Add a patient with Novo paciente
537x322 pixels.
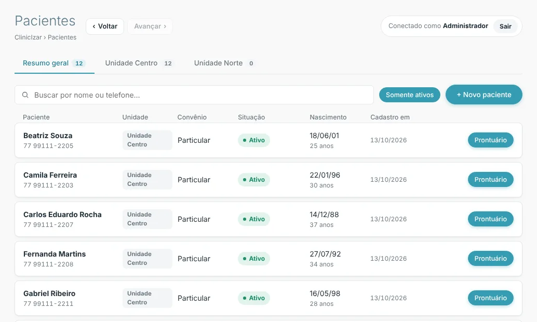pos(484,95)
